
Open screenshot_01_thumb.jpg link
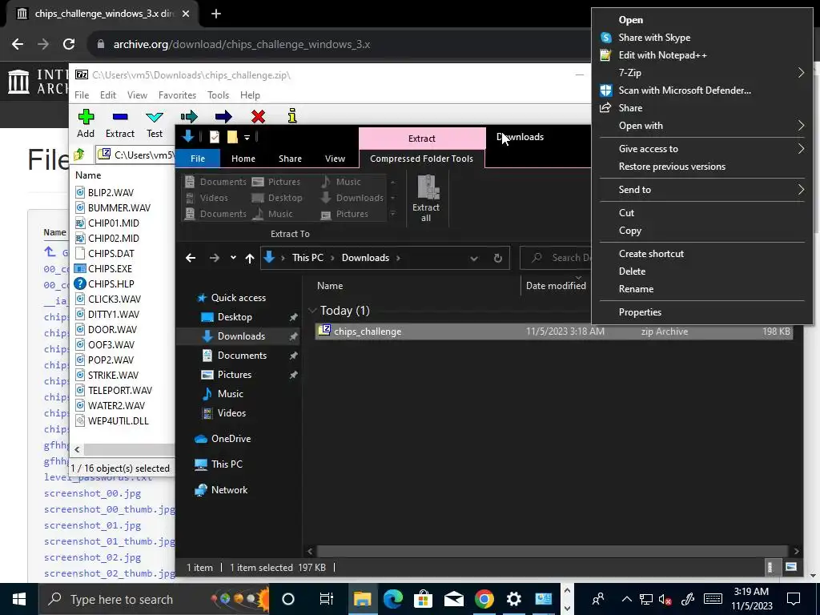110,541
